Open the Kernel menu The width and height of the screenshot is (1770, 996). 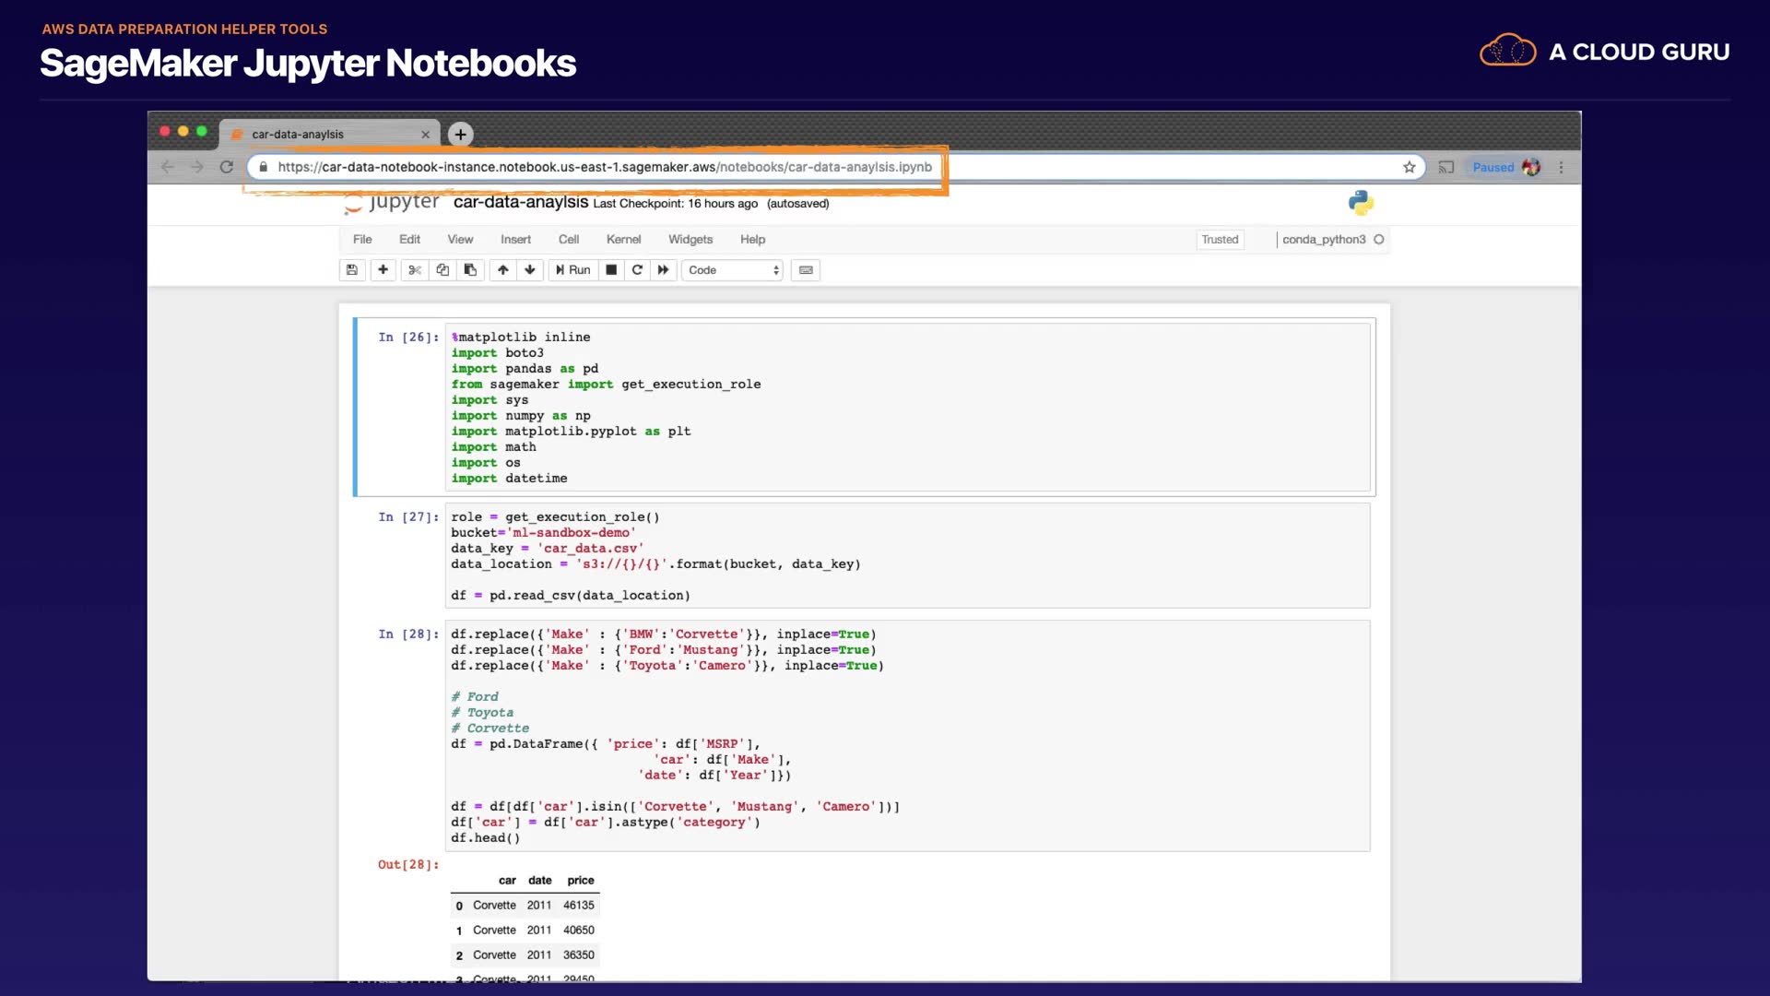tap(623, 240)
